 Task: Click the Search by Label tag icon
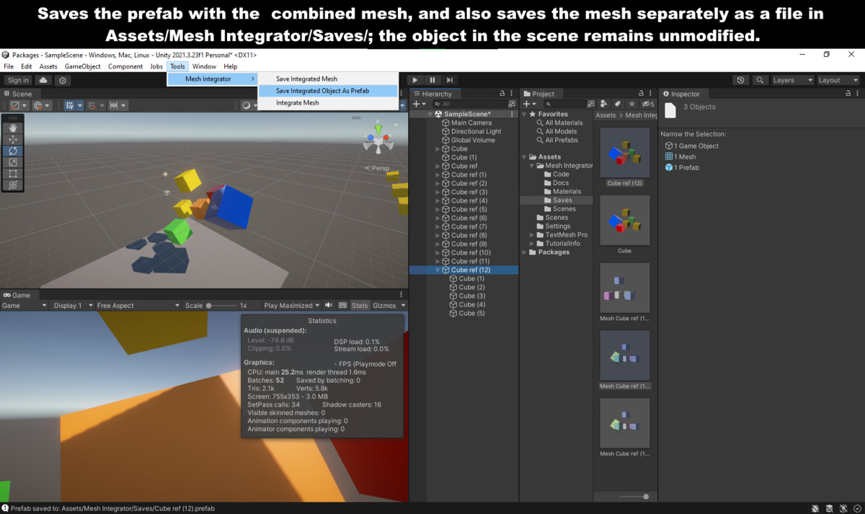pyautogui.click(x=617, y=104)
